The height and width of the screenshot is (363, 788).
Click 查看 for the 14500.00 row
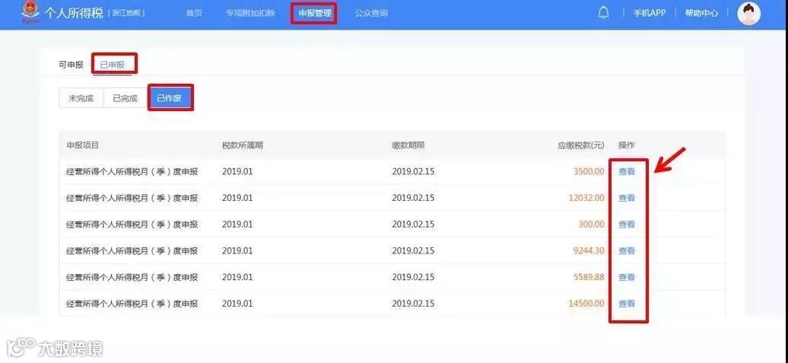tap(627, 304)
